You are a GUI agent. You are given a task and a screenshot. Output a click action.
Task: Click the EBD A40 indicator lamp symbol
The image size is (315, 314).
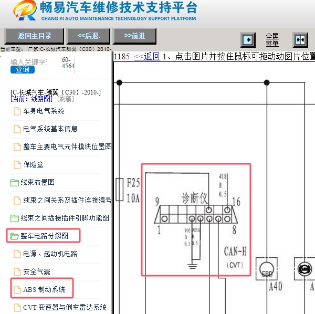click(x=267, y=269)
